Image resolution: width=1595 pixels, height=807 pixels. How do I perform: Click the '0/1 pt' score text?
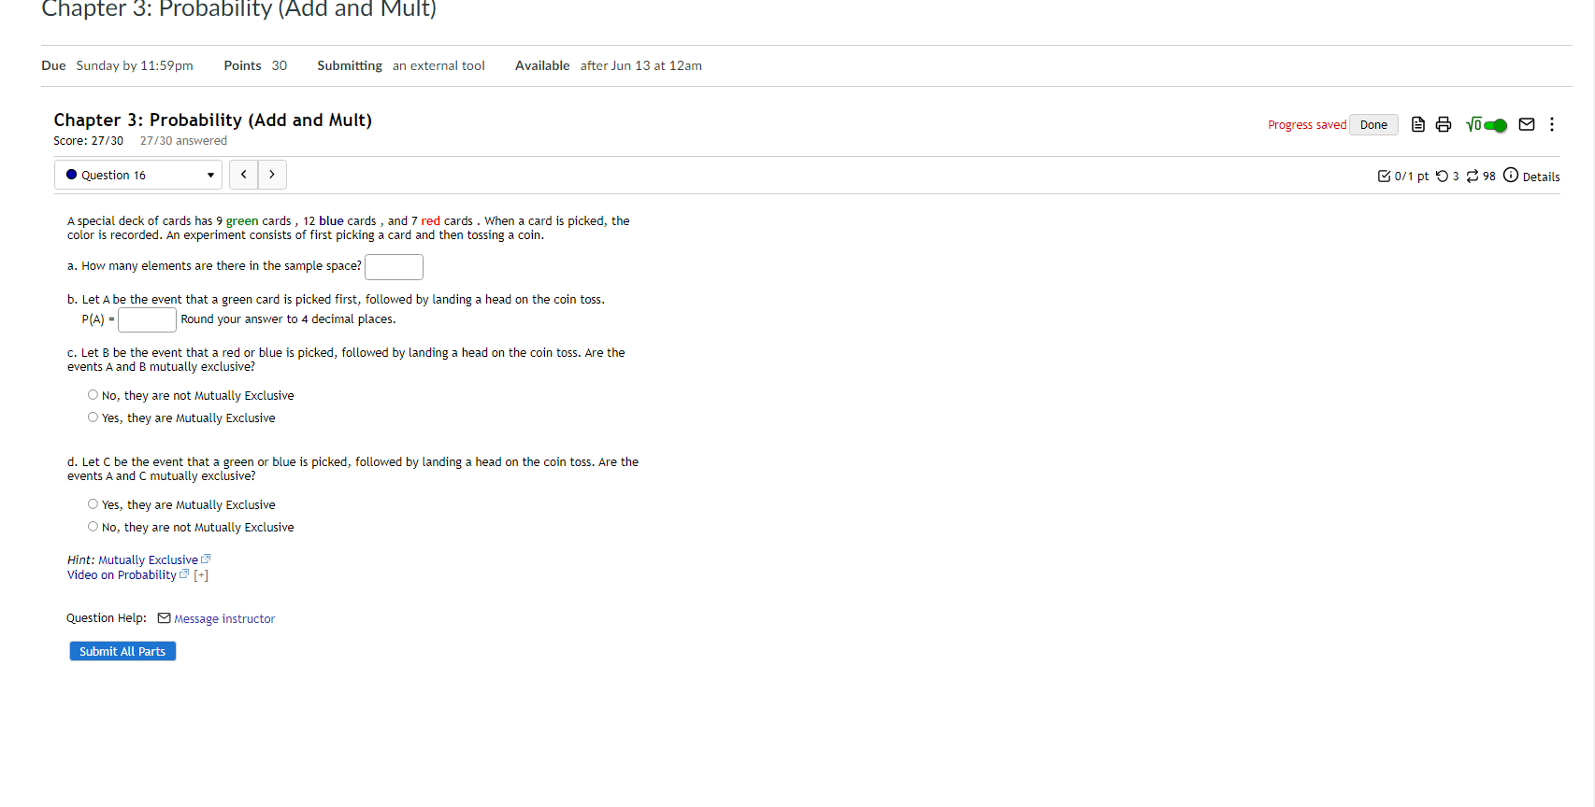pos(1412,177)
